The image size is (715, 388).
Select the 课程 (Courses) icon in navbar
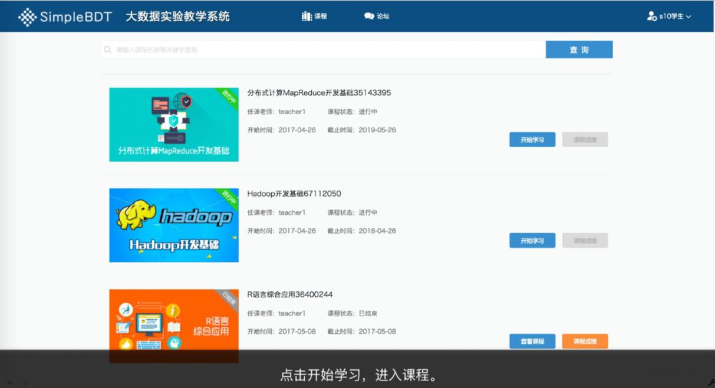pos(306,16)
